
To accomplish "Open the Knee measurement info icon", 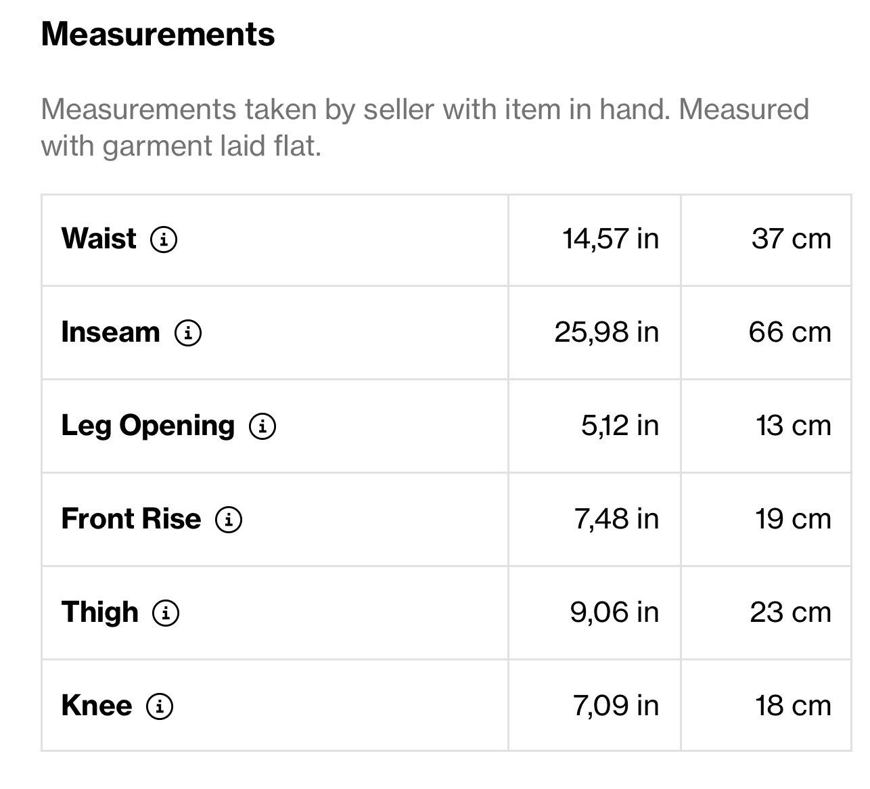I will coord(160,706).
